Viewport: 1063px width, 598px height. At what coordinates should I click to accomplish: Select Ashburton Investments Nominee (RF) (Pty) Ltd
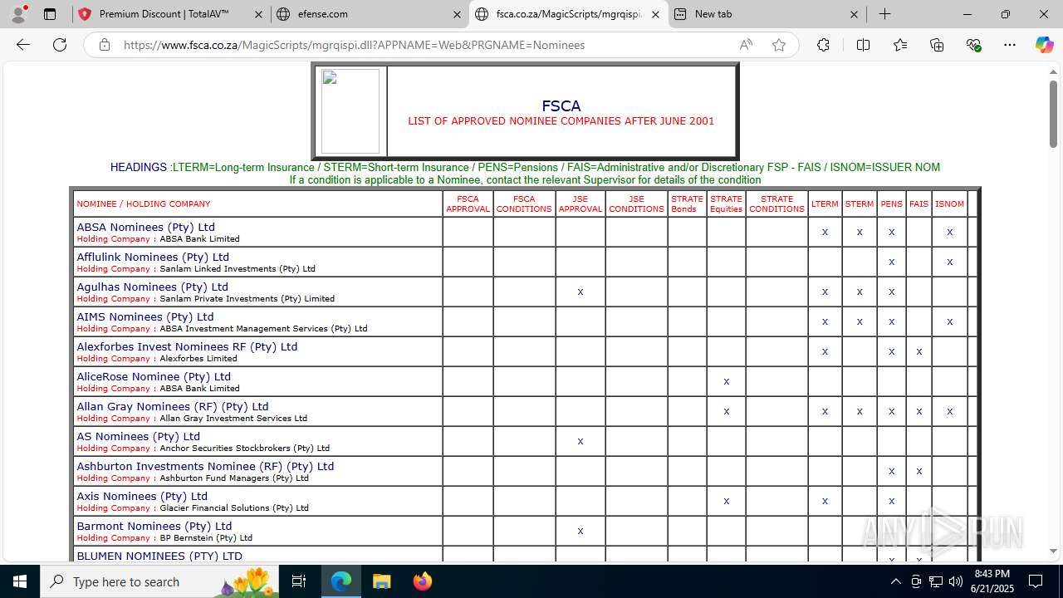[x=205, y=466]
